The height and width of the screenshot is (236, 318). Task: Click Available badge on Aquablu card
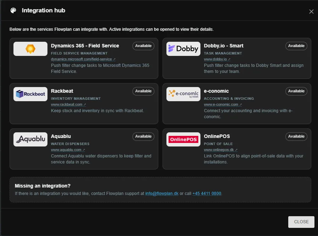tap(143, 136)
